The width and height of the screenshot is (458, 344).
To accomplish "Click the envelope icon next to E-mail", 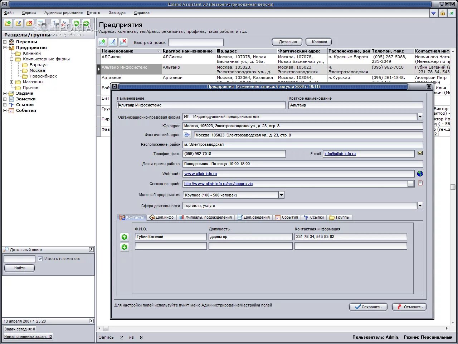I will 420,153.
